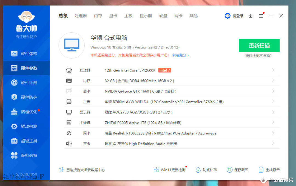Click the 主板 motherboard icon
The image size is (296, 186).
coord(69,102)
